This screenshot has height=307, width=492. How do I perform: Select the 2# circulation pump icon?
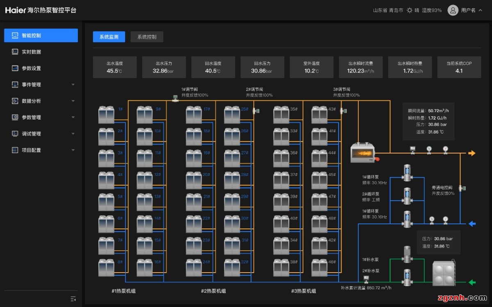[407, 196]
